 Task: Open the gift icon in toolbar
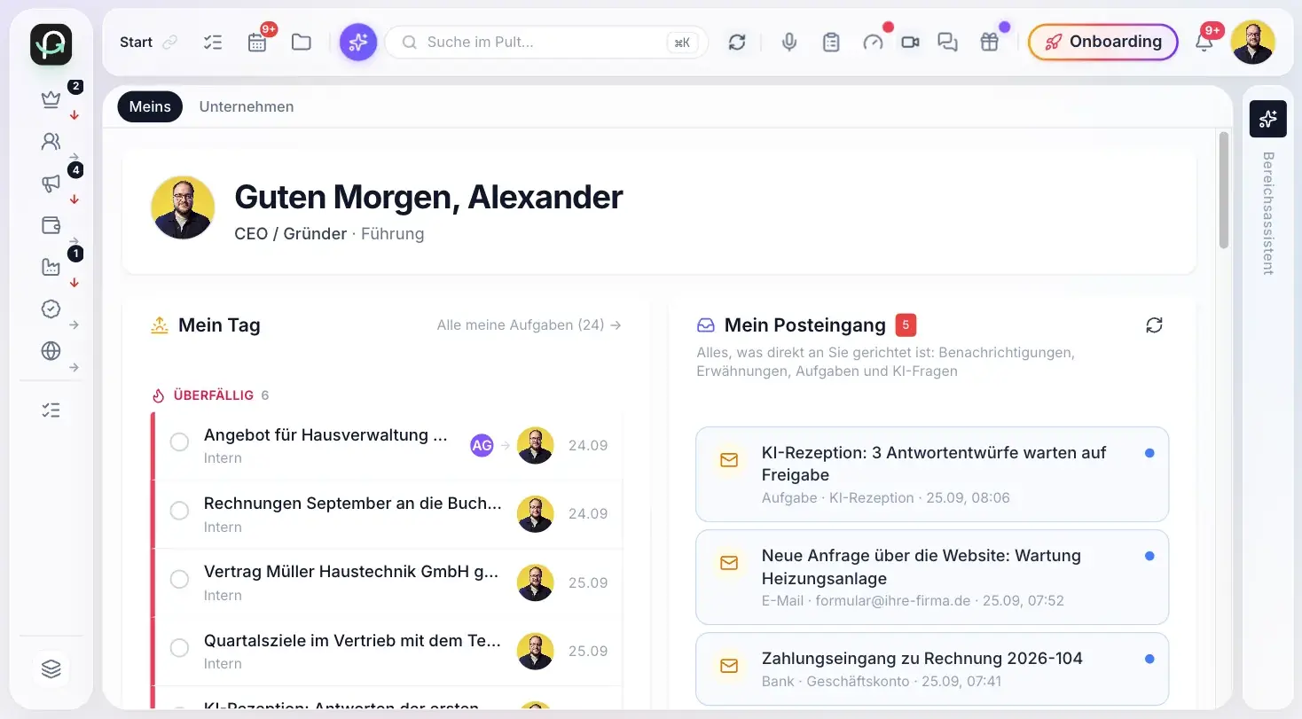pos(990,43)
